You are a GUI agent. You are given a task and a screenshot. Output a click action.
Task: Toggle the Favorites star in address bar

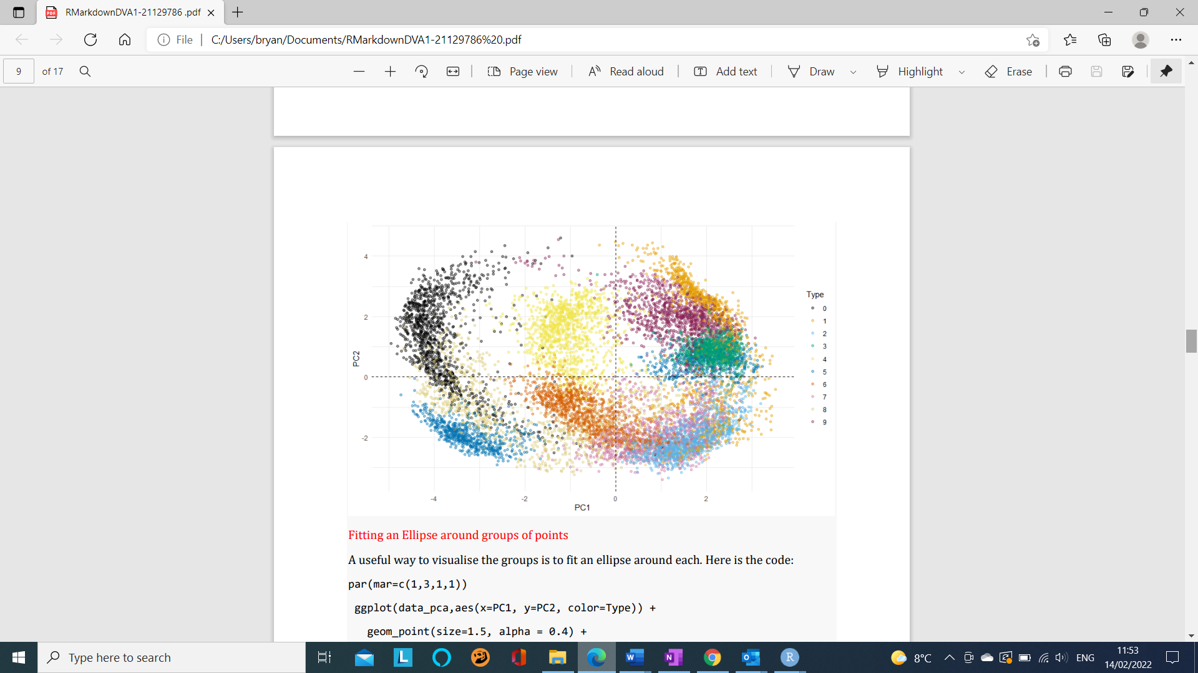tap(1034, 39)
